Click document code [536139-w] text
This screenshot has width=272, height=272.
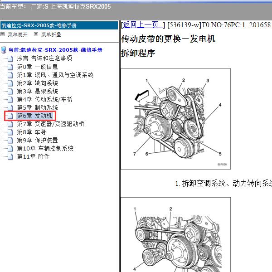point(184,25)
